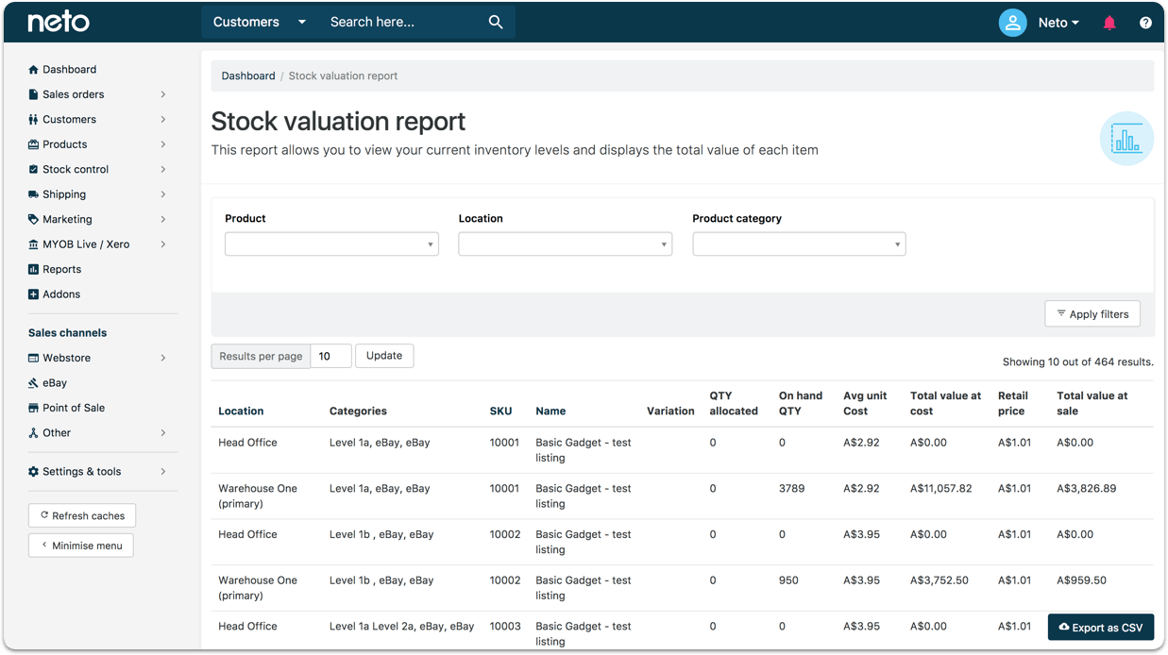Screen dimensions: 1168x655
Task: Expand the Marketing menu chevron
Action: (x=163, y=220)
